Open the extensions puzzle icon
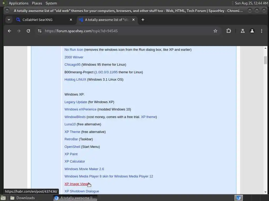269x201 pixels. 229,31
